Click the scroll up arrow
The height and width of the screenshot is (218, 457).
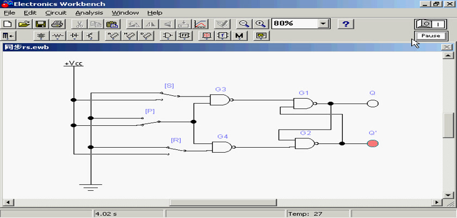pyautogui.click(x=448, y=56)
